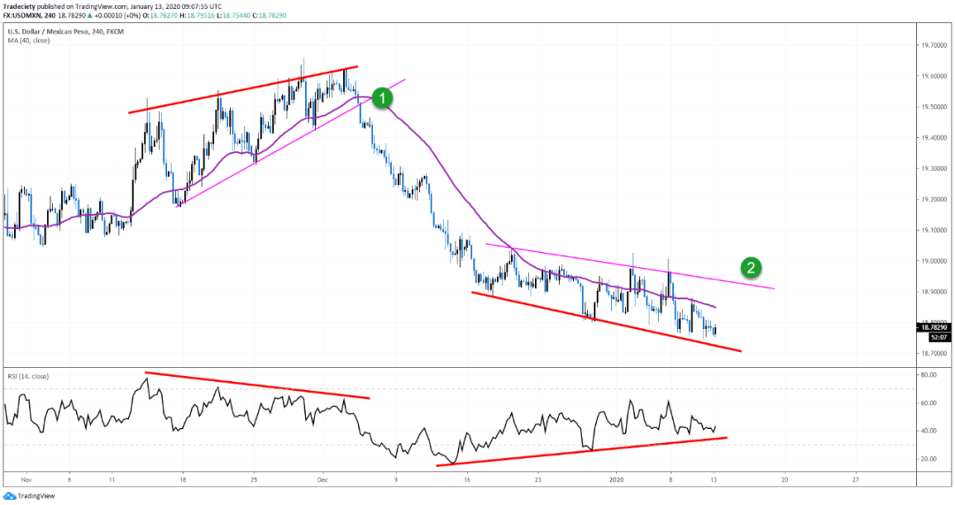Click the 2020 date label on time axis

point(617,480)
